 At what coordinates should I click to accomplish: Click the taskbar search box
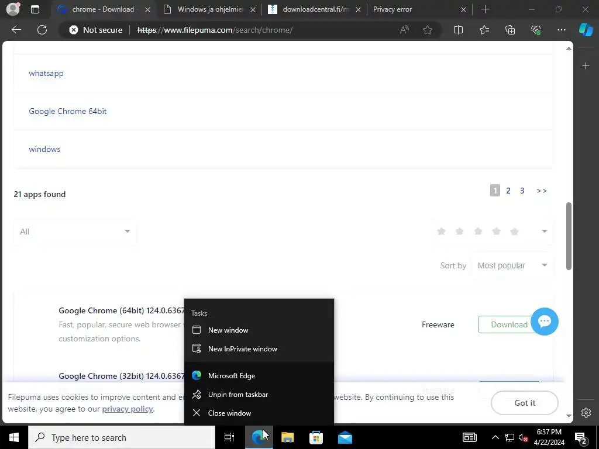pos(122,437)
